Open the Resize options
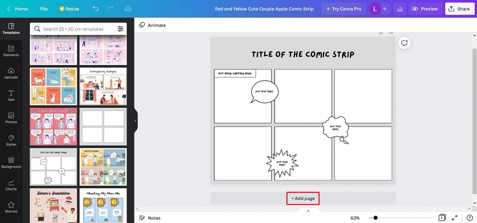This screenshot has height=223, width=477. point(69,9)
